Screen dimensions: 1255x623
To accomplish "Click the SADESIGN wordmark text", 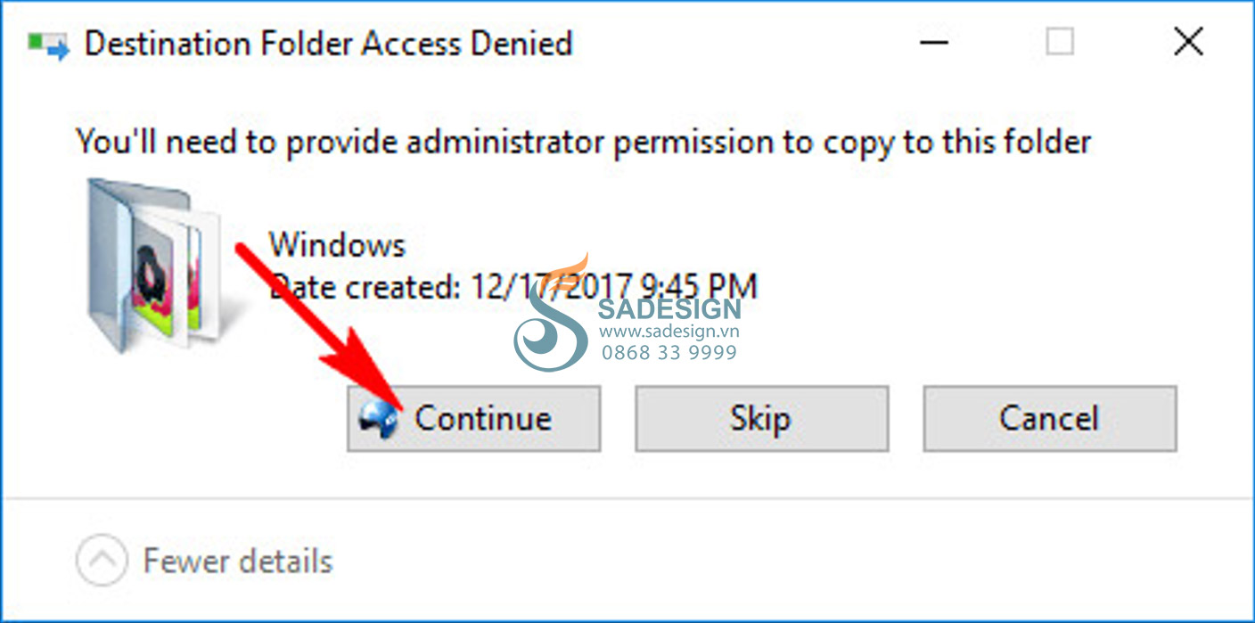I will tap(669, 309).
